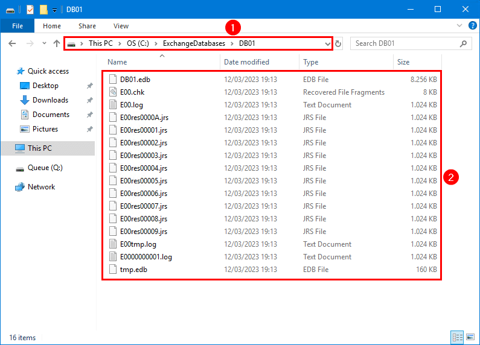Go forward with the Forward arrow
This screenshot has width=480, height=345.
tap(30, 43)
